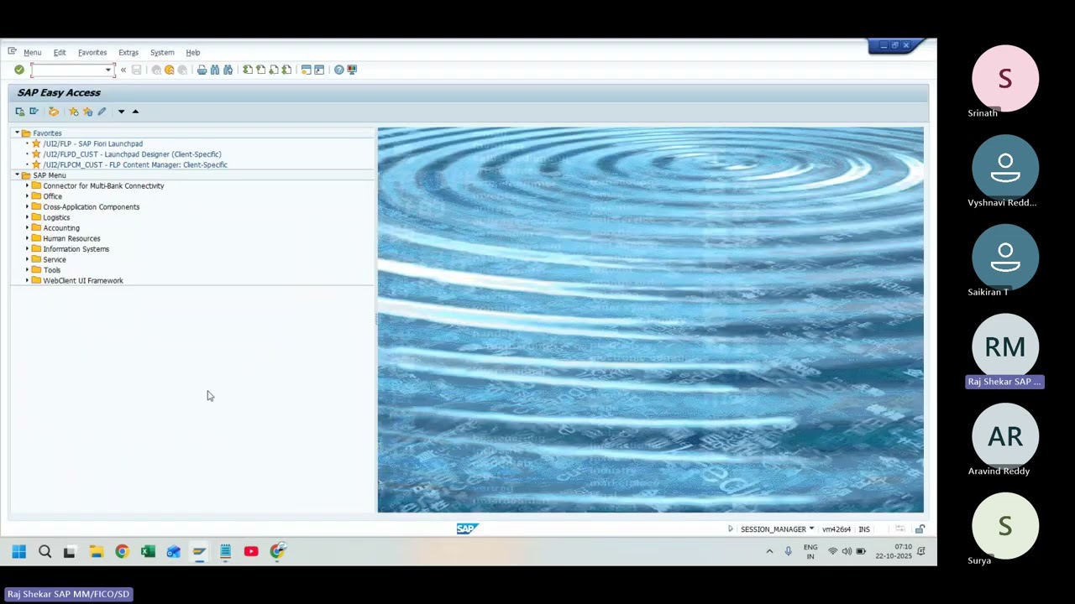Screen dimensions: 1075x604
Task: Select Srinath participant tile
Action: coord(1005,81)
